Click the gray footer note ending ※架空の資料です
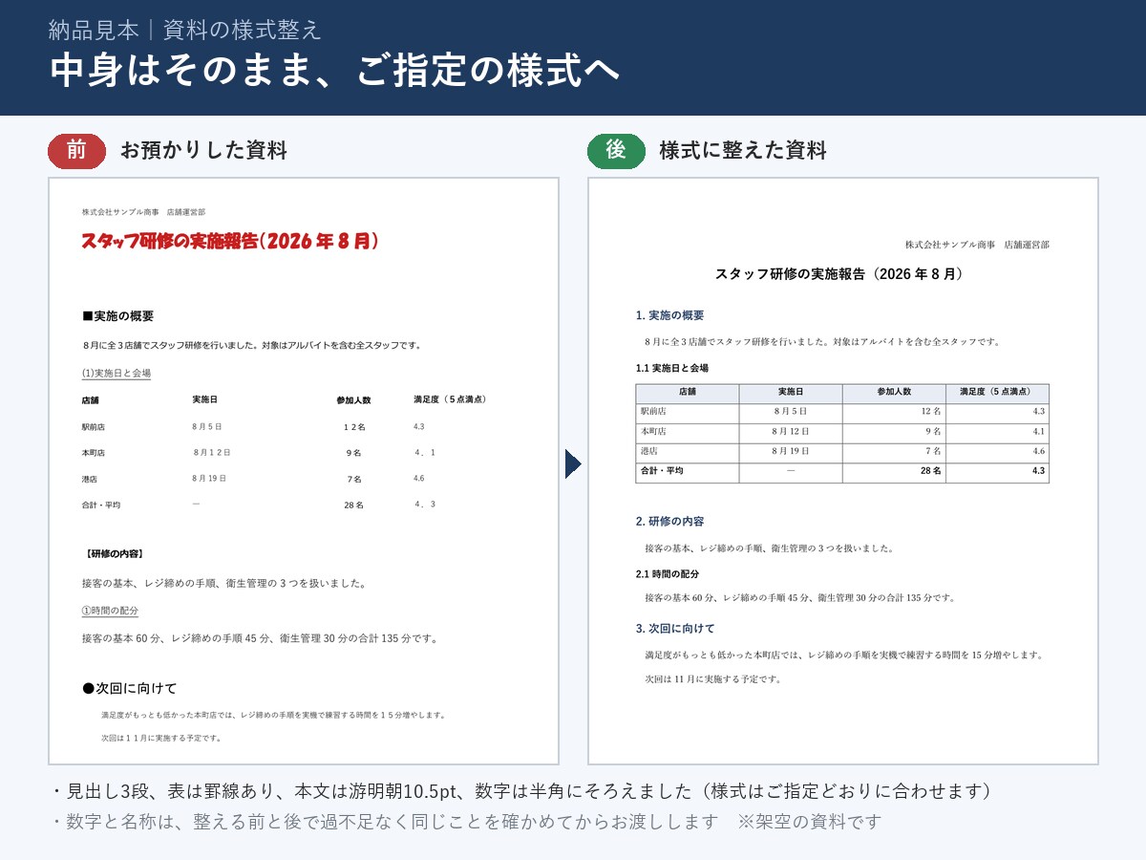The width and height of the screenshot is (1146, 860). point(466,822)
